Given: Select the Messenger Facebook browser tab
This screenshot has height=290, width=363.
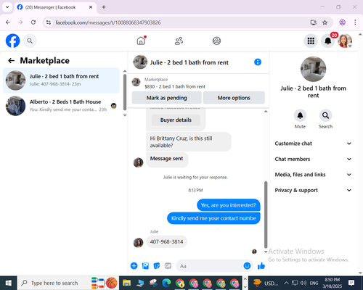Looking at the screenshot, I should 55,7.
